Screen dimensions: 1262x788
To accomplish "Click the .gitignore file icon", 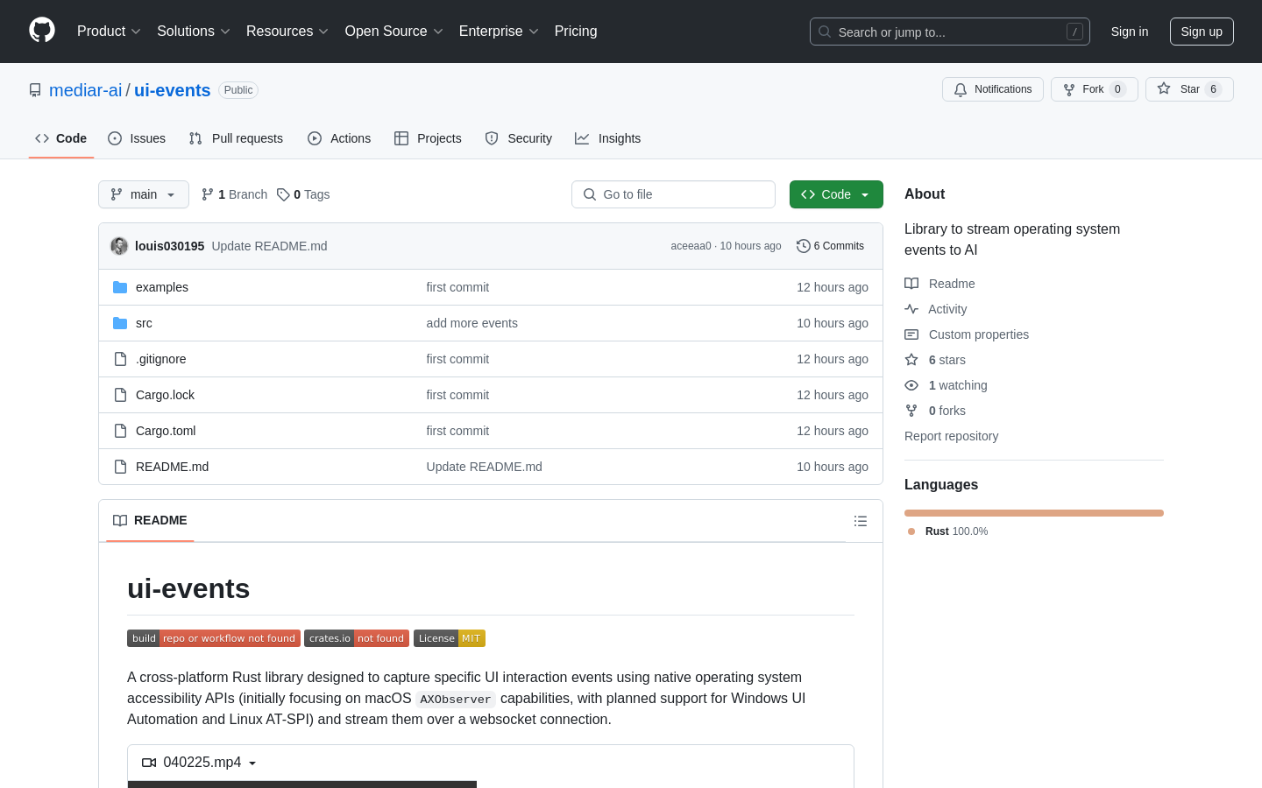I will point(120,359).
